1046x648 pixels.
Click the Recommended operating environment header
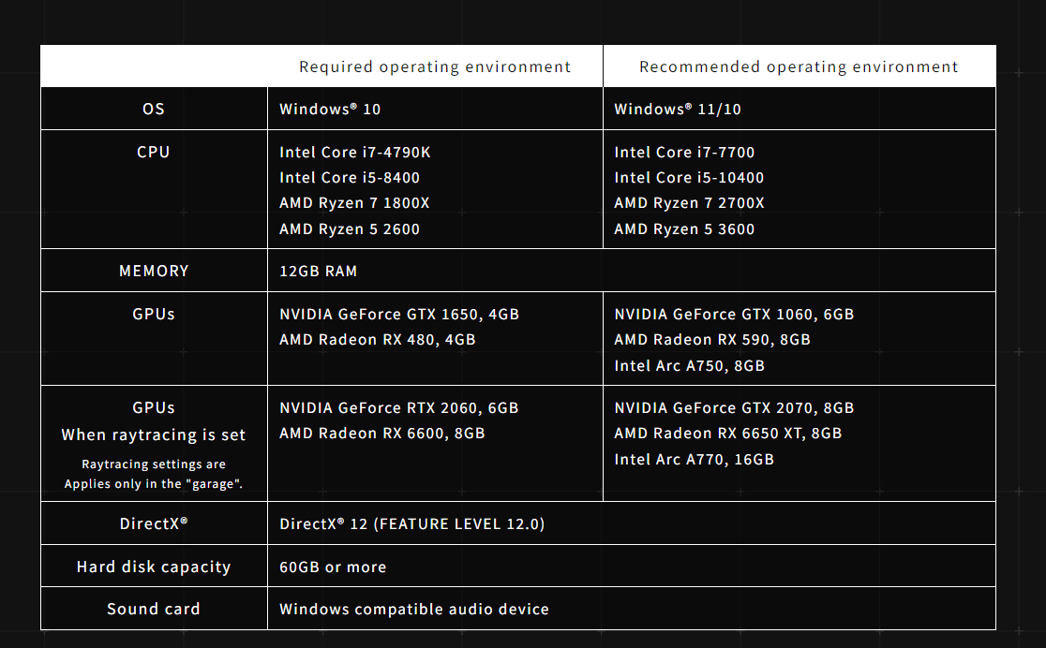click(x=799, y=66)
